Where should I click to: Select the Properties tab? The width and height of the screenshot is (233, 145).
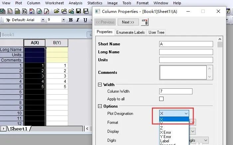pyautogui.click(x=105, y=32)
